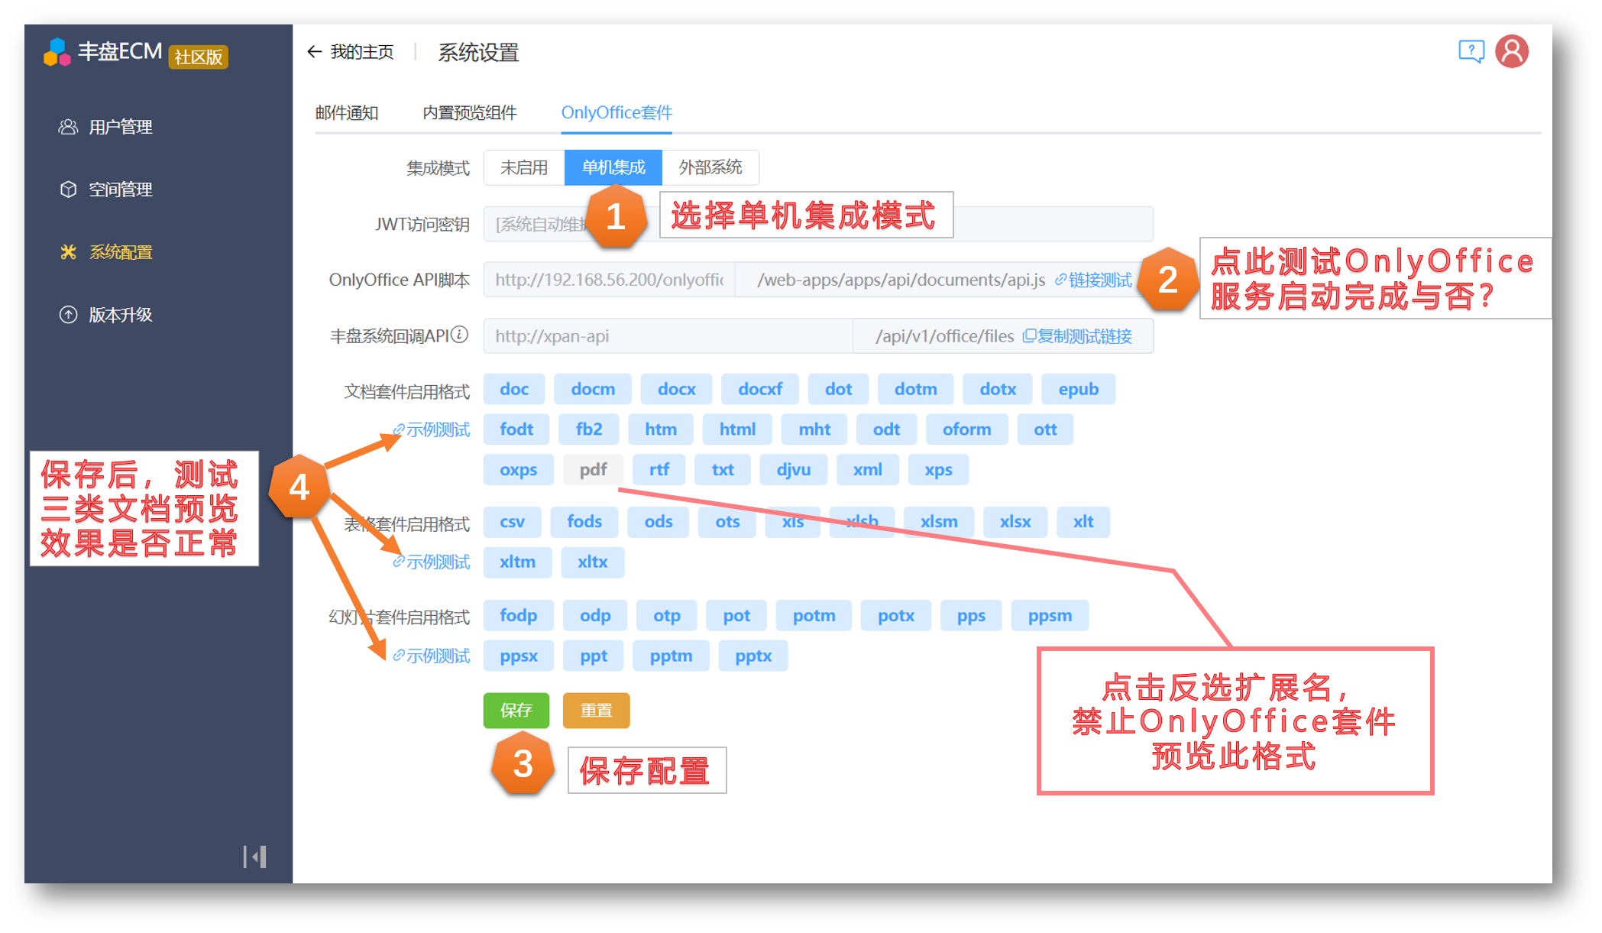Toggle the ods format tag
The width and height of the screenshot is (1602, 933).
pos(659,522)
